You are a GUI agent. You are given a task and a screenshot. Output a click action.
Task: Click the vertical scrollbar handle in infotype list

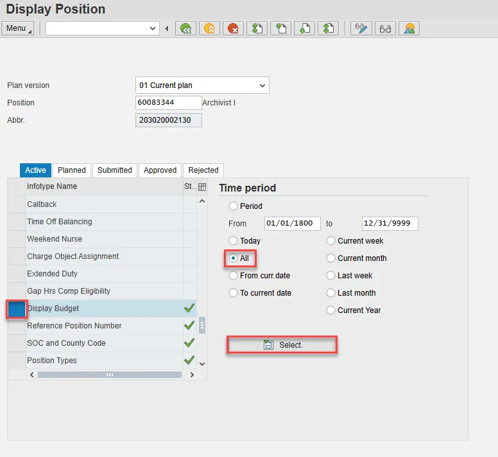202,325
